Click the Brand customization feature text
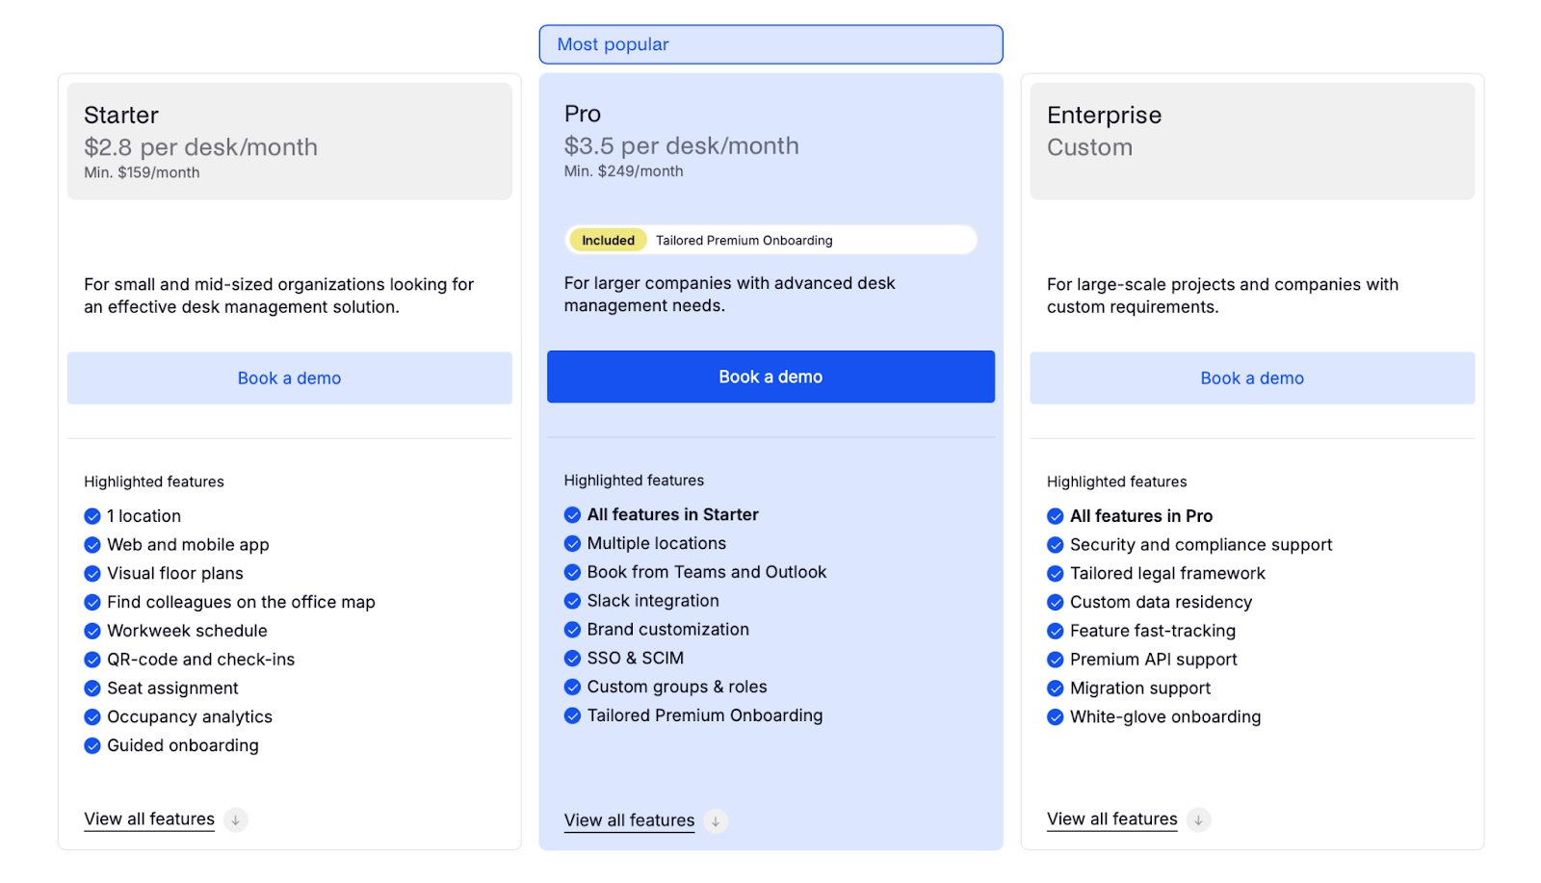This screenshot has height=883, width=1541. [668, 630]
